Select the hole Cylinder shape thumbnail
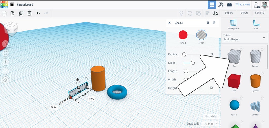This screenshot has width=269, height=128. (255, 57)
